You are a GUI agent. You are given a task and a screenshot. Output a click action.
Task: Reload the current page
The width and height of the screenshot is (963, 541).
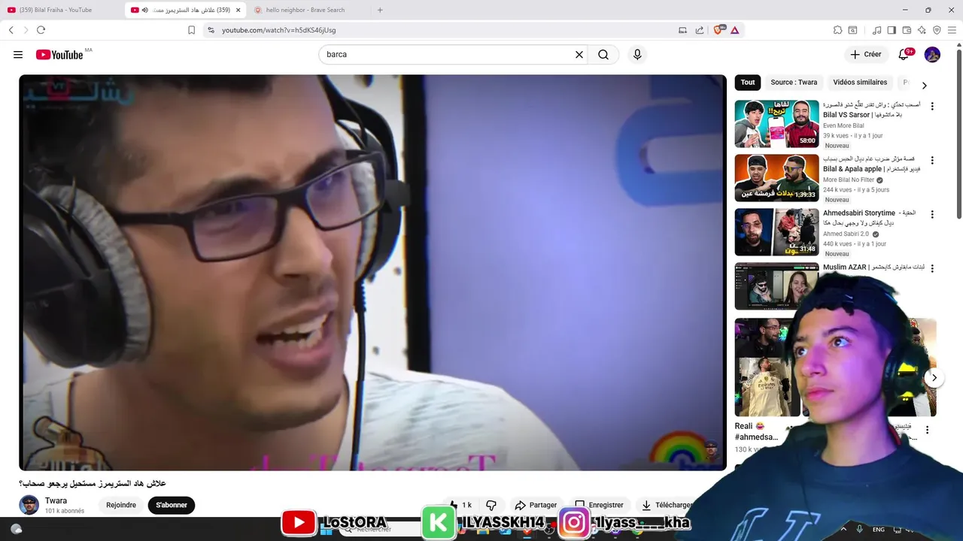pyautogui.click(x=41, y=30)
